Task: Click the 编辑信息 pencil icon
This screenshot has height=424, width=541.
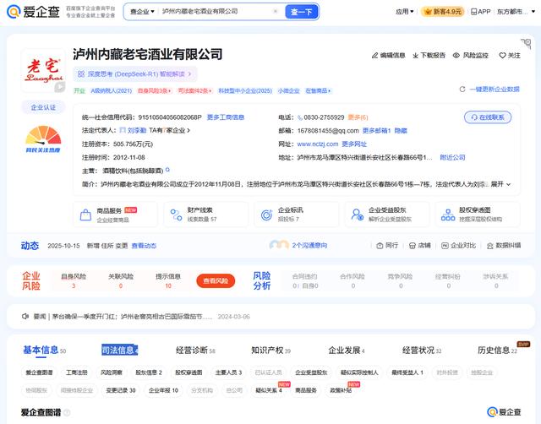Action: [375, 56]
